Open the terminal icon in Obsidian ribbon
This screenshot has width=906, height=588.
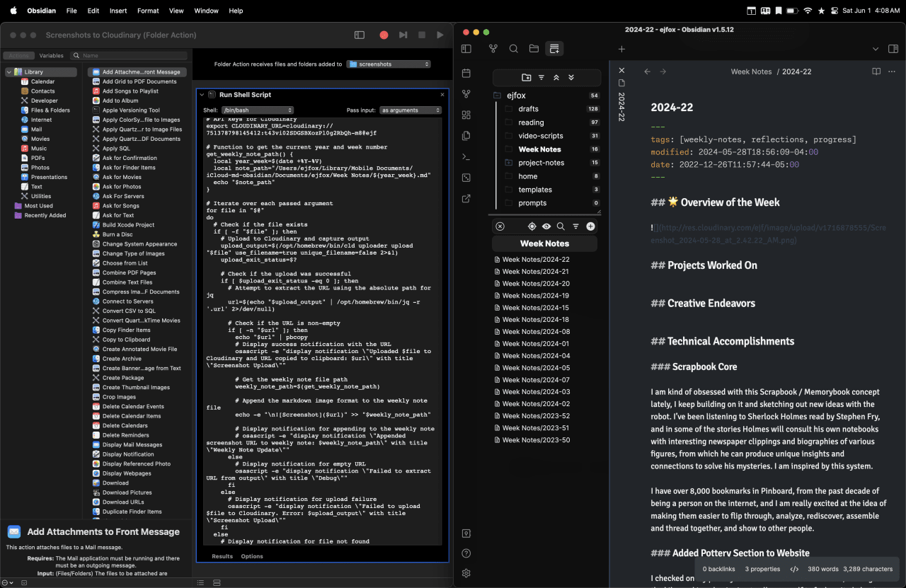click(x=466, y=156)
